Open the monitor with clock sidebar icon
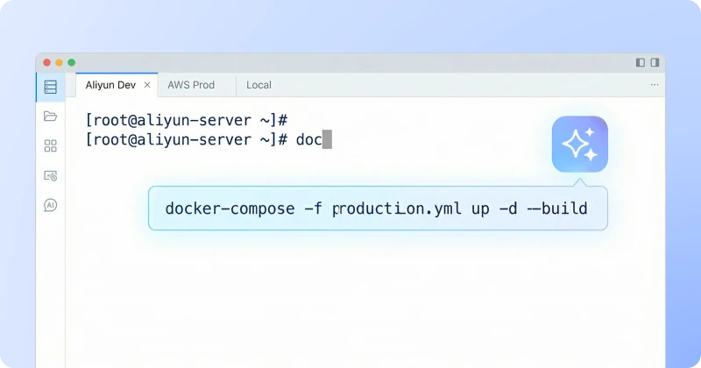701x368 pixels. tap(50, 175)
